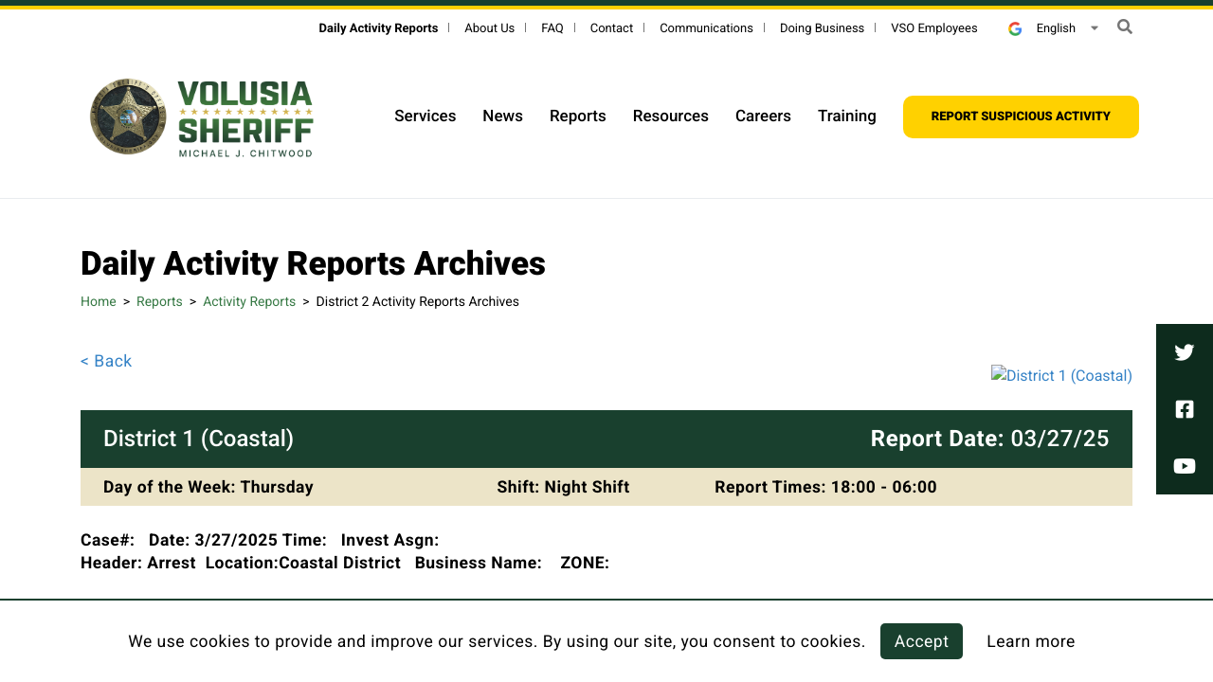Go to Home via the breadcrumb
Viewport: 1213px width, 682px height.
(98, 301)
